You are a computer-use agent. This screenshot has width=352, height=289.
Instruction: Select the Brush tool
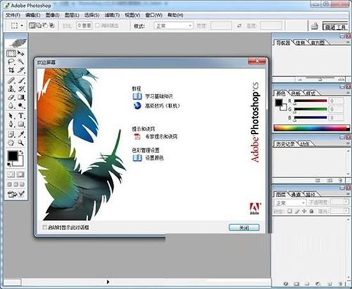click(21, 80)
